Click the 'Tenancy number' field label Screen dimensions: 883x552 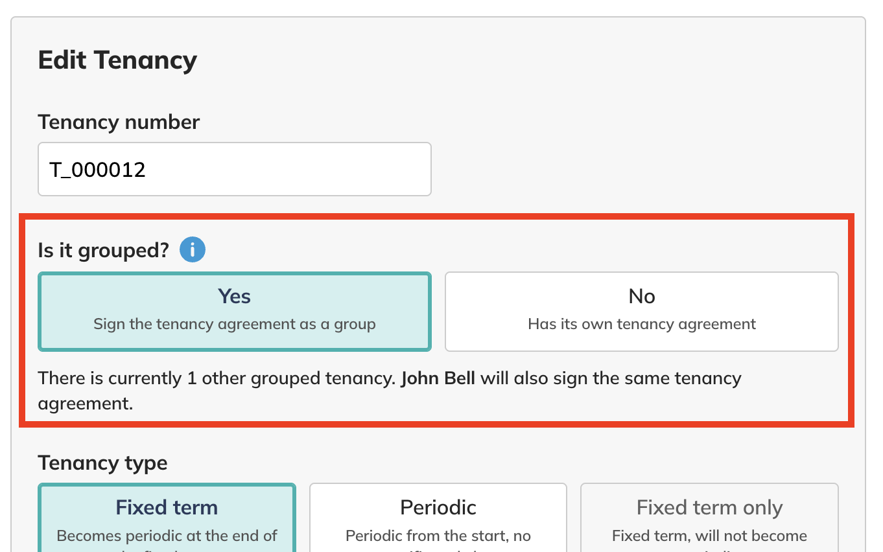click(x=119, y=122)
